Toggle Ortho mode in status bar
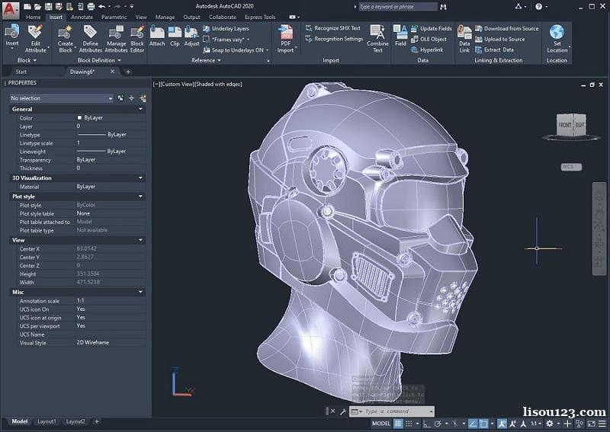This screenshot has width=610, height=432. (427, 424)
